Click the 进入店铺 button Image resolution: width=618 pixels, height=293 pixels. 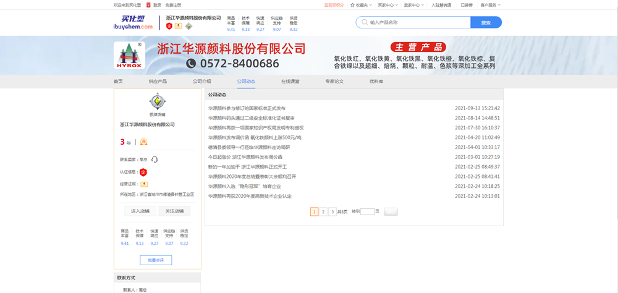click(140, 211)
